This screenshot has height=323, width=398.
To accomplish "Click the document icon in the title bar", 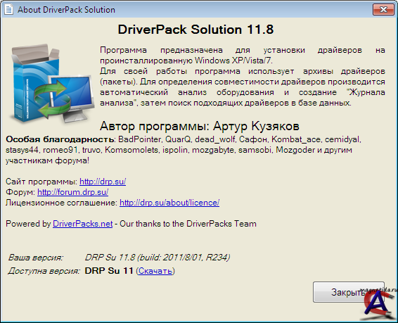I will click(8, 10).
